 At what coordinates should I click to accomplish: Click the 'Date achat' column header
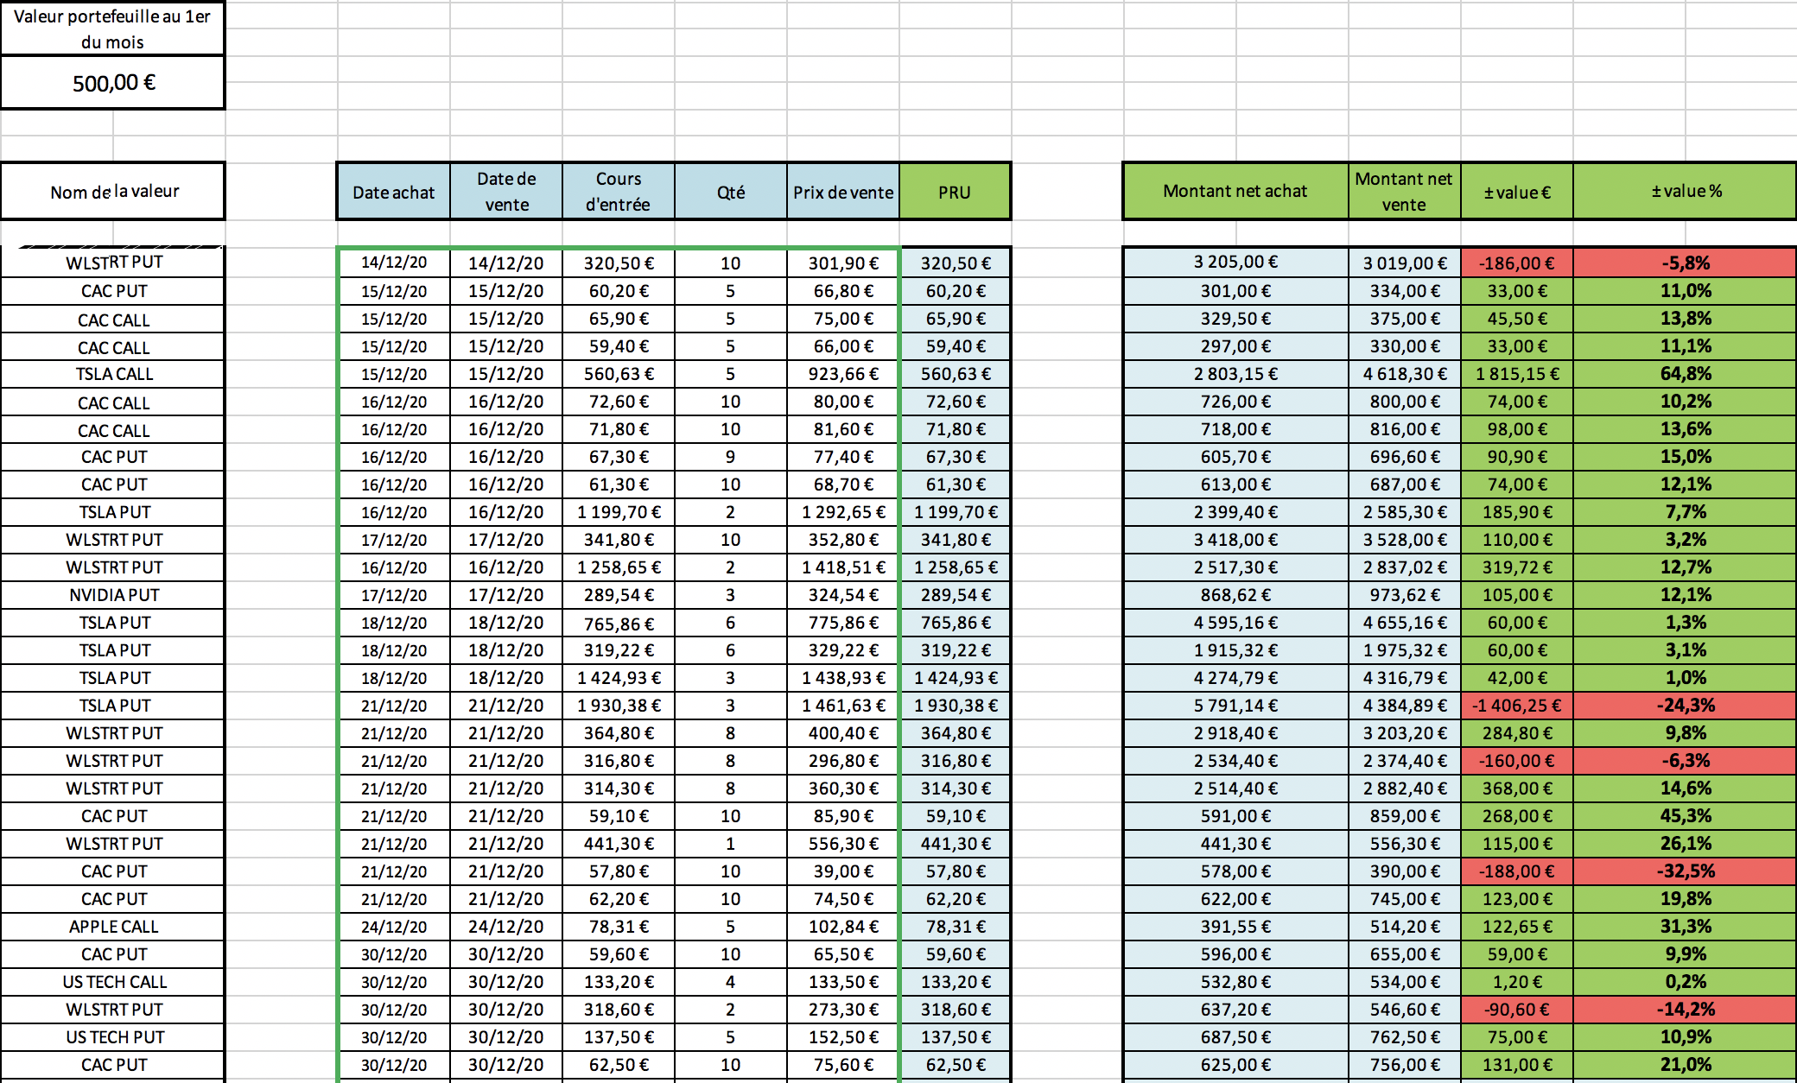pos(393,192)
